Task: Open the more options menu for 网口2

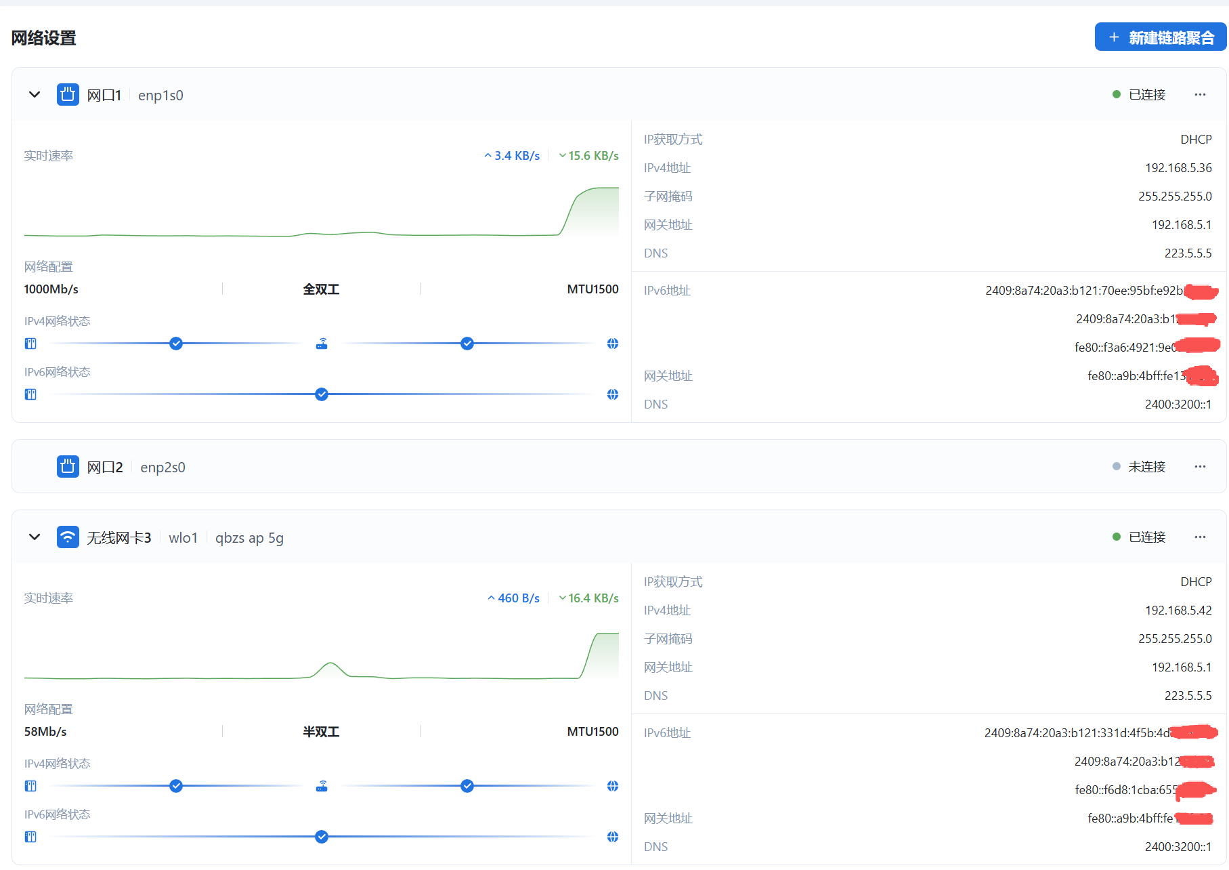Action: [1200, 467]
